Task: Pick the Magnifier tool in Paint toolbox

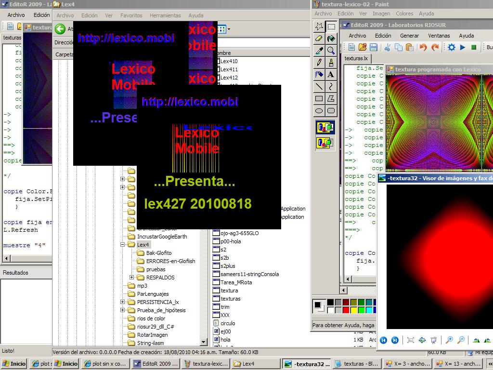Action: click(x=331, y=50)
